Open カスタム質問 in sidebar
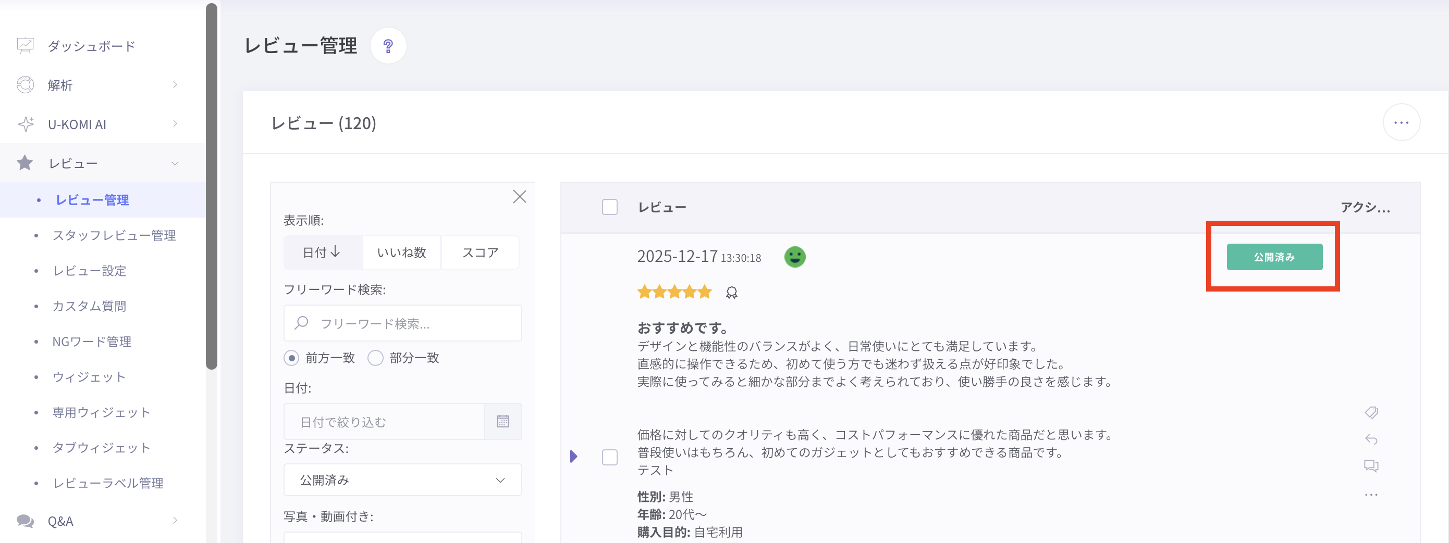The width and height of the screenshot is (1449, 543). coord(90,306)
